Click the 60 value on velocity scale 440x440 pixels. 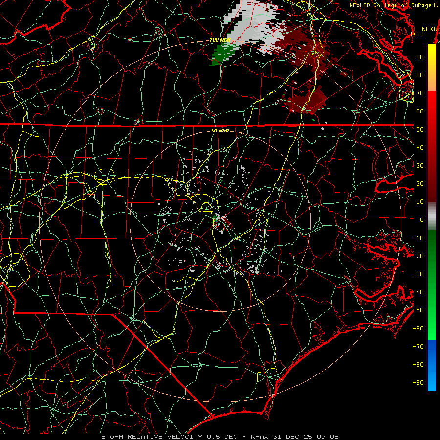420,111
